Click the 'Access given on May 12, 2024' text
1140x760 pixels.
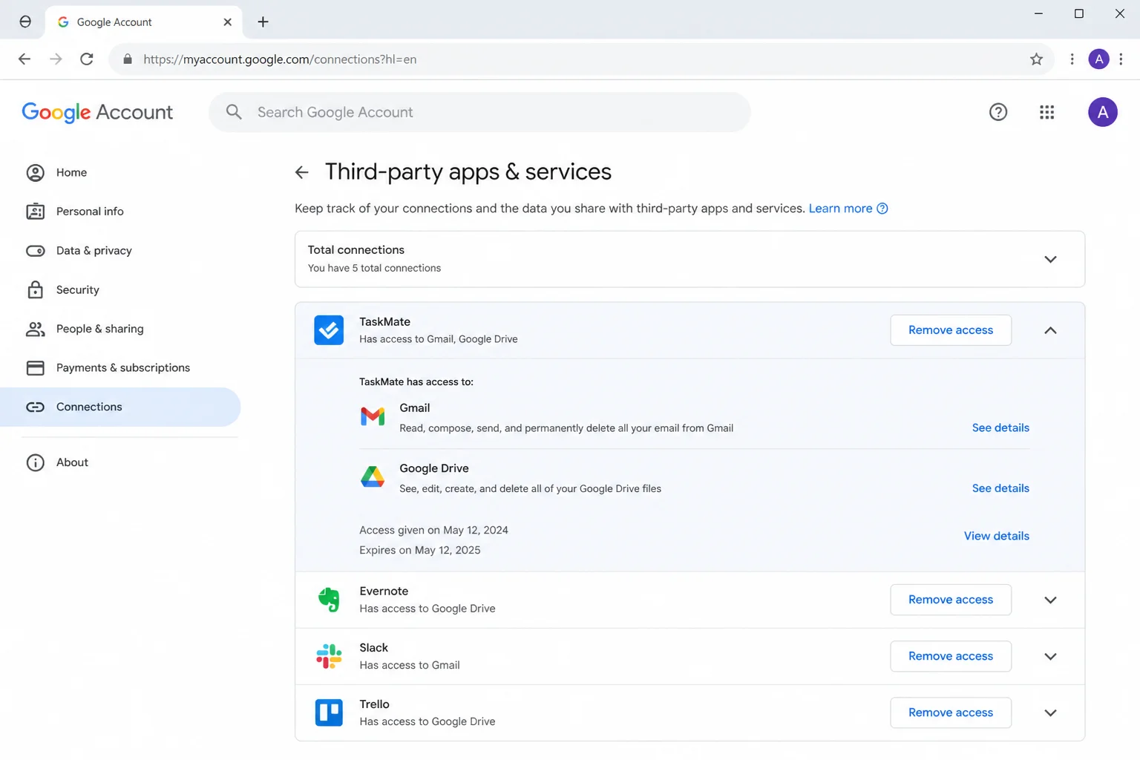coord(433,530)
